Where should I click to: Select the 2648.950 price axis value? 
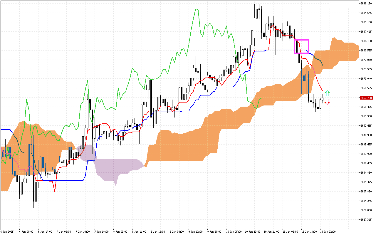coord(366,135)
